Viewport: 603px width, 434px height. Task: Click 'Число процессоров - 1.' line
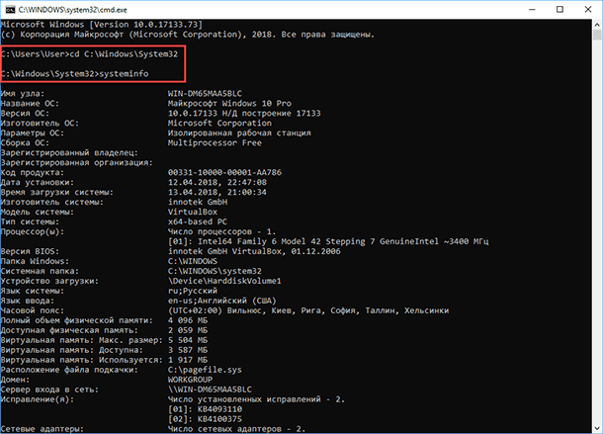221,231
